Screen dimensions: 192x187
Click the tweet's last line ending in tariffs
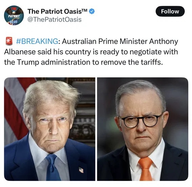[84, 62]
